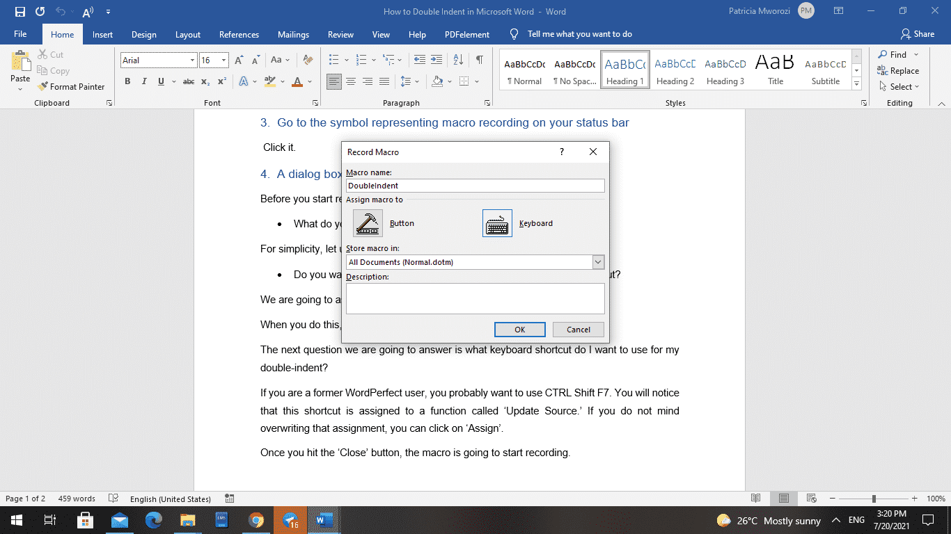
Task: Open Store macro in dropdown
Action: (x=598, y=262)
